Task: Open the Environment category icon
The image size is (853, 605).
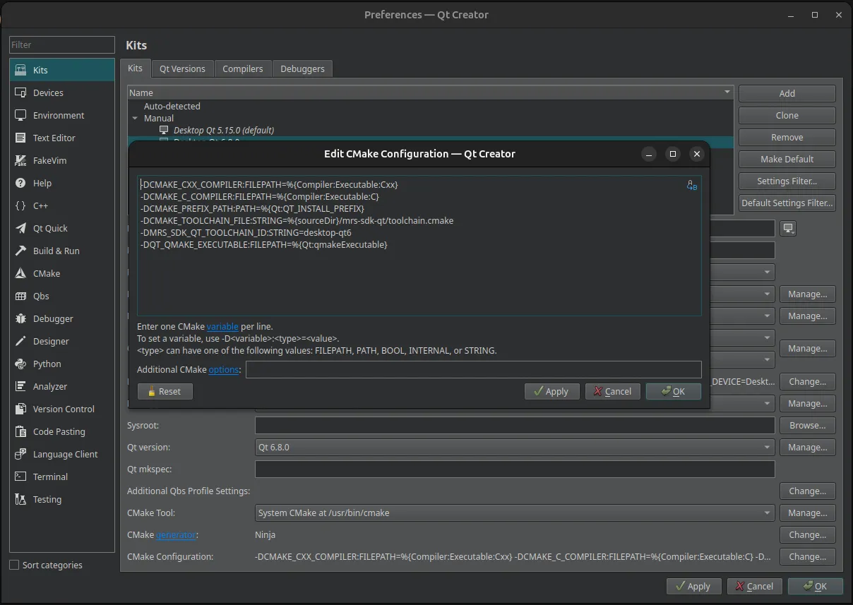Action: pyautogui.click(x=20, y=115)
